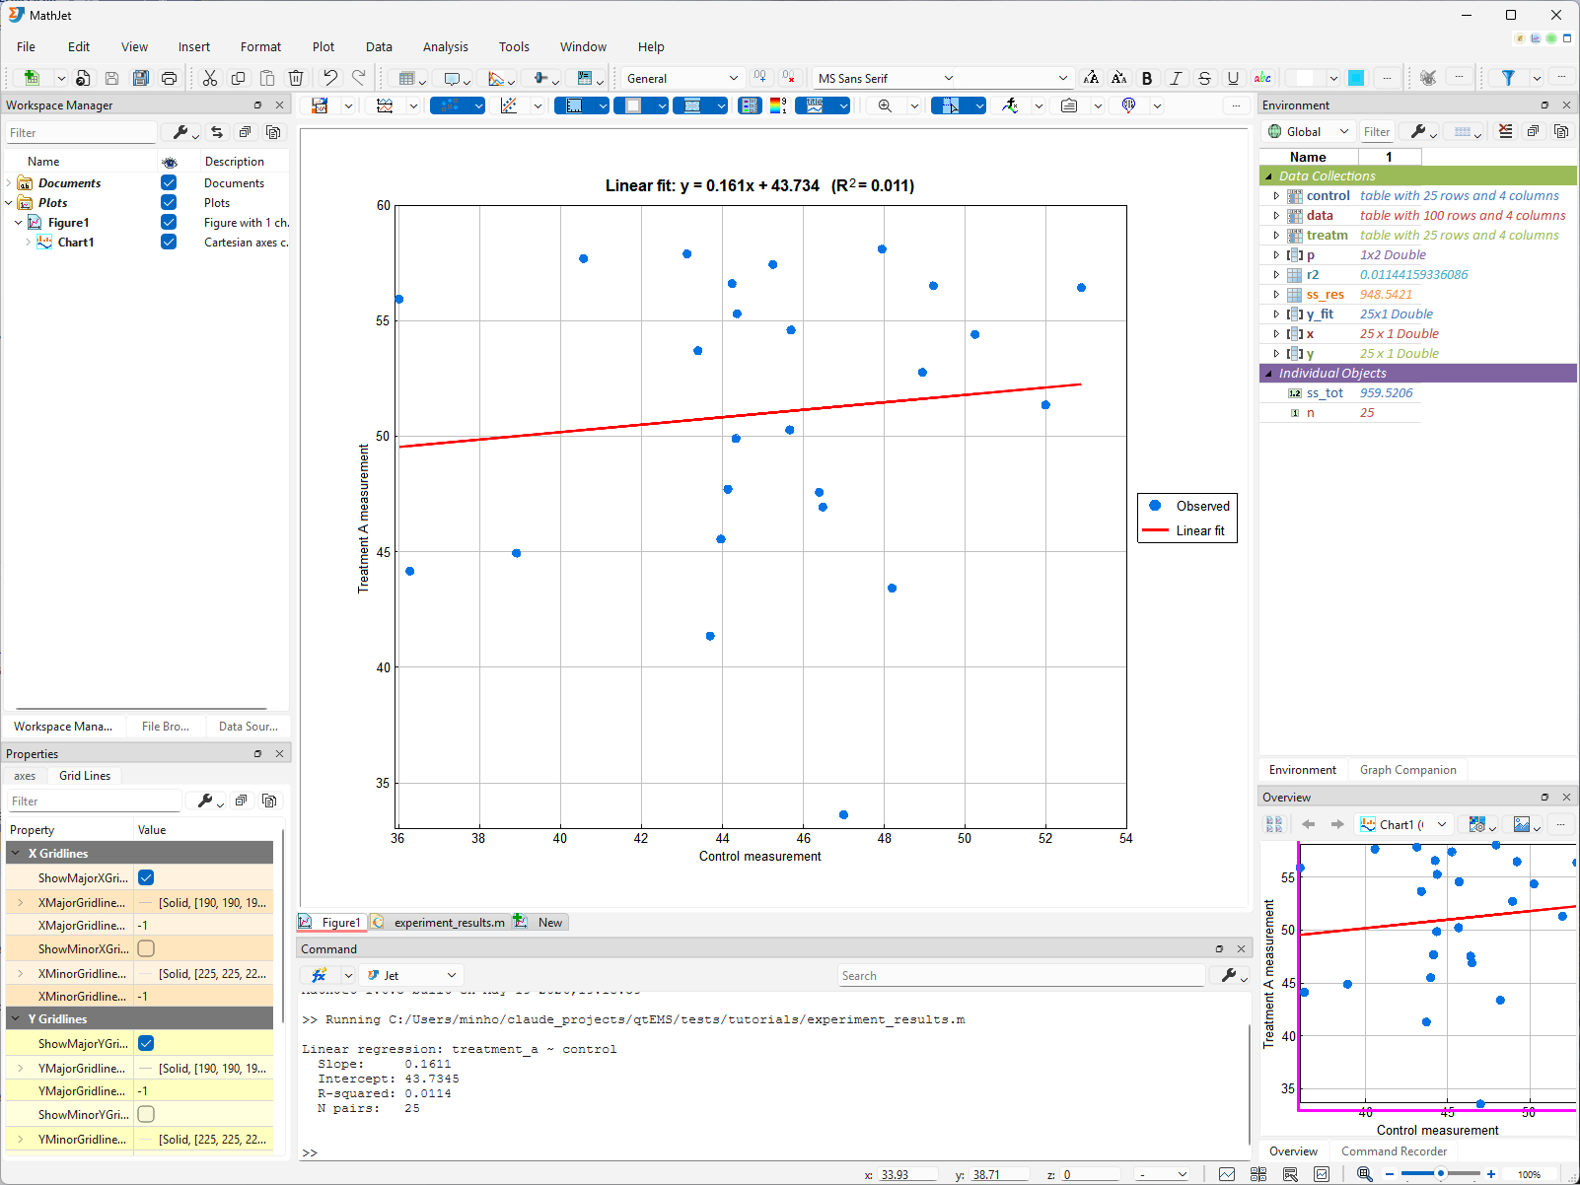Toggle Italic text formatting
The width and height of the screenshot is (1580, 1185).
[x=1176, y=78]
